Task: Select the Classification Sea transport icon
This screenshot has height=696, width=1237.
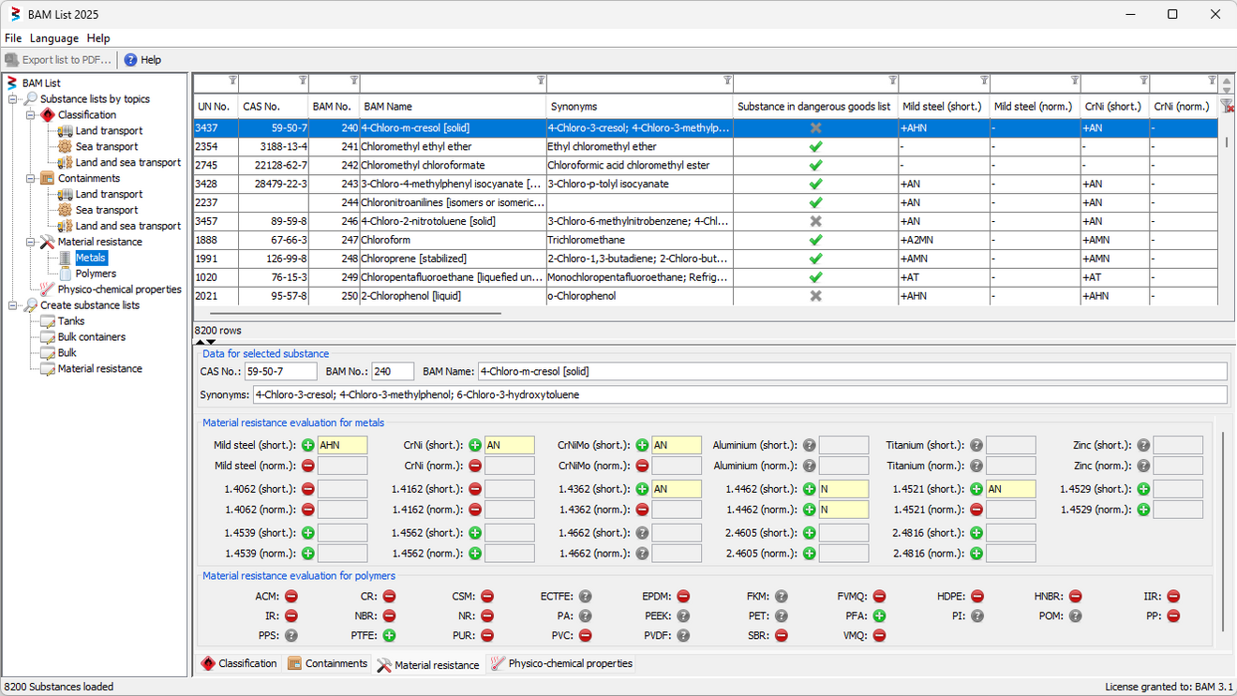Action: [x=66, y=147]
